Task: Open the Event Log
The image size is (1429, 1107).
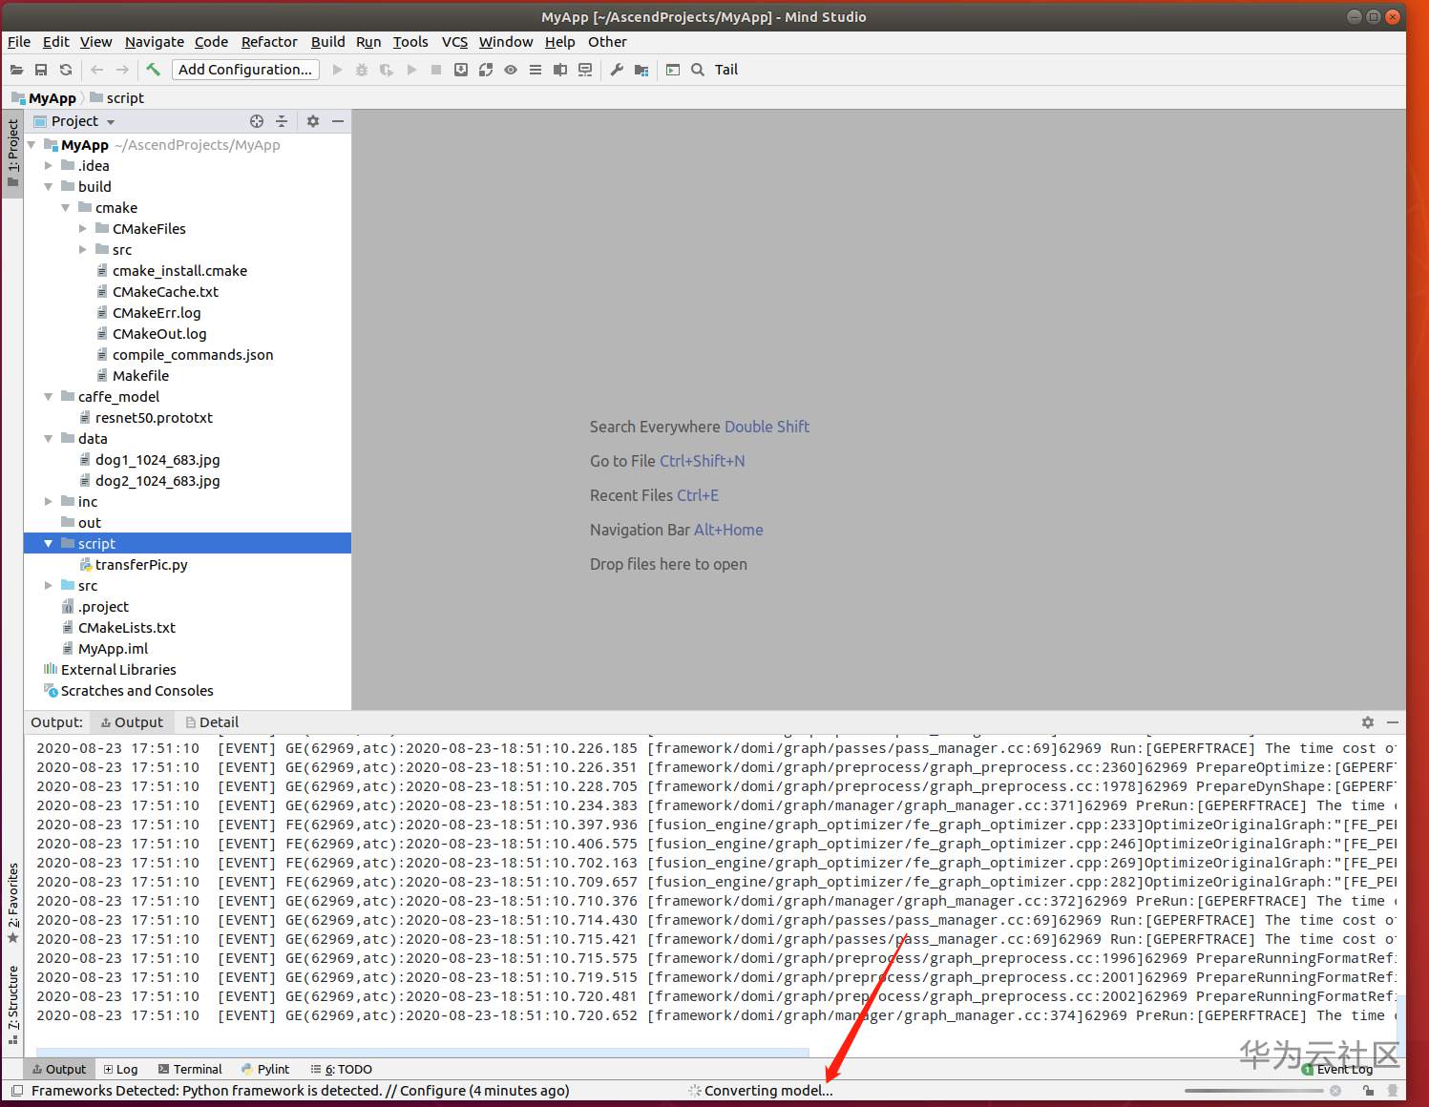Action: [x=1338, y=1070]
